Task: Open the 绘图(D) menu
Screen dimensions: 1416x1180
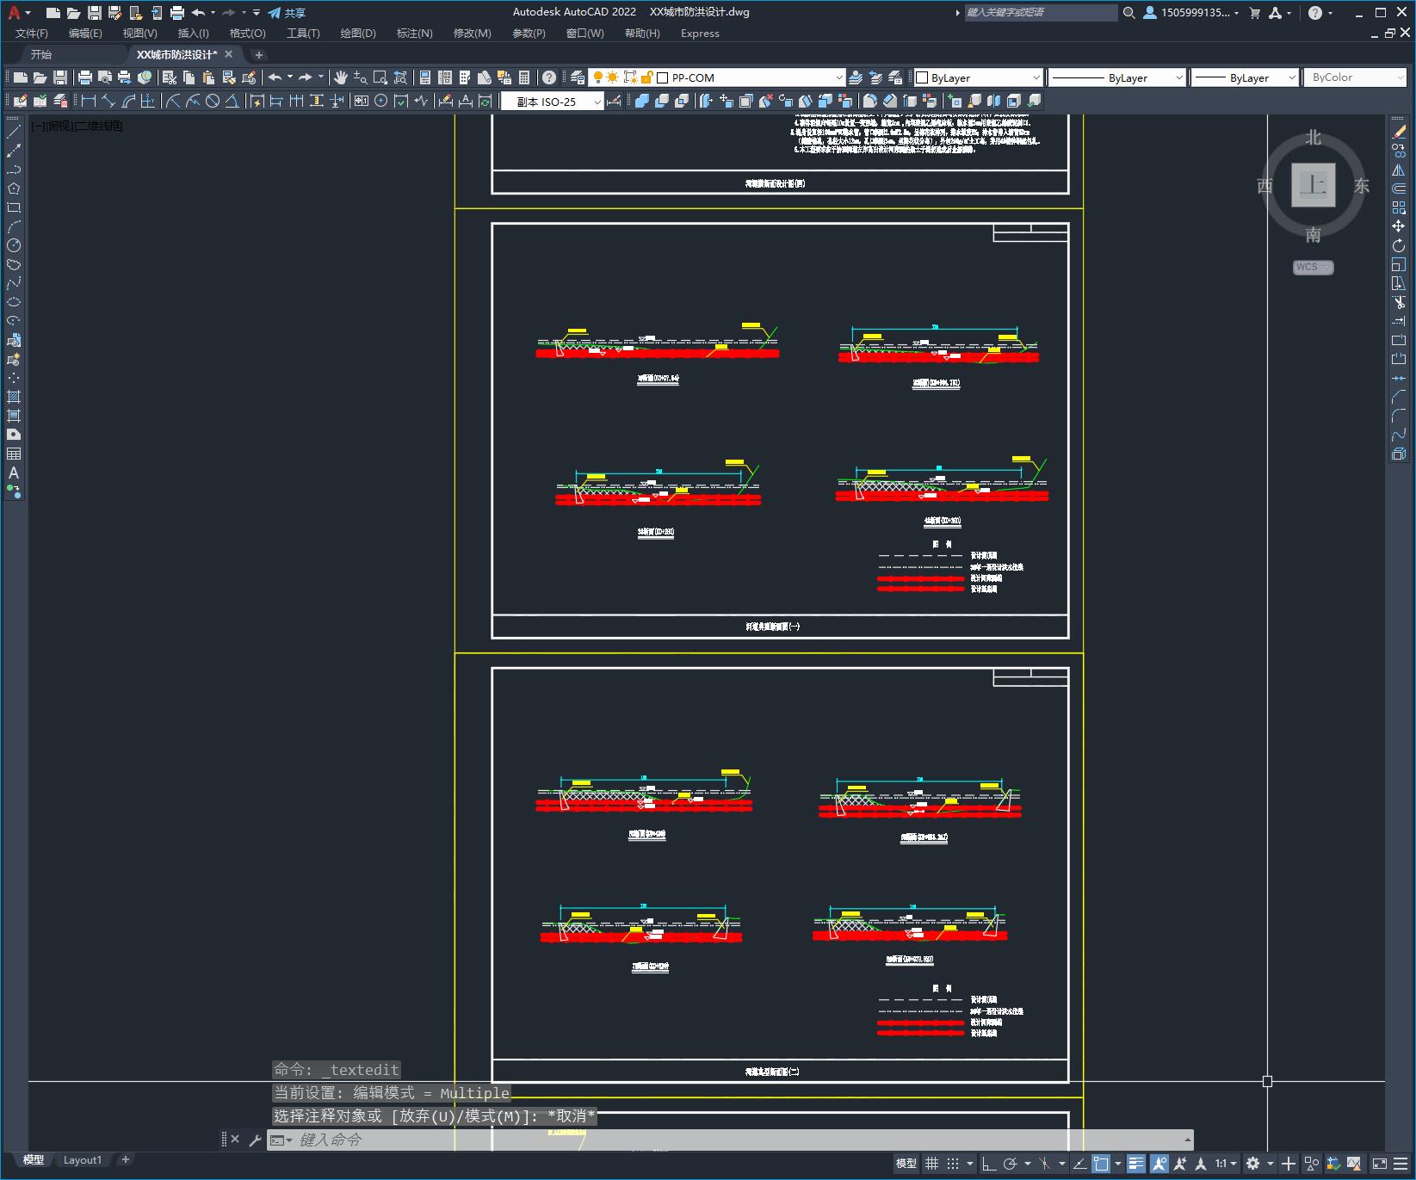Action: point(358,34)
